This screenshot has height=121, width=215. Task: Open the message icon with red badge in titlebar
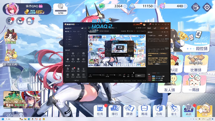coord(150,24)
